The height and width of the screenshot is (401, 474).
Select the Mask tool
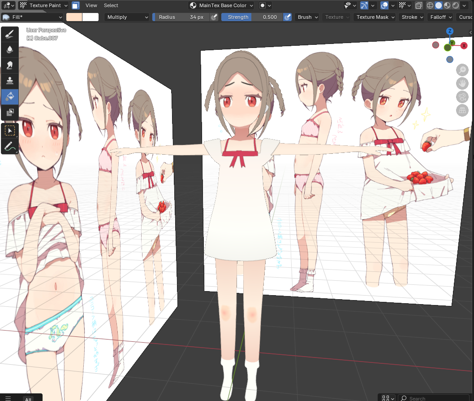(x=10, y=112)
